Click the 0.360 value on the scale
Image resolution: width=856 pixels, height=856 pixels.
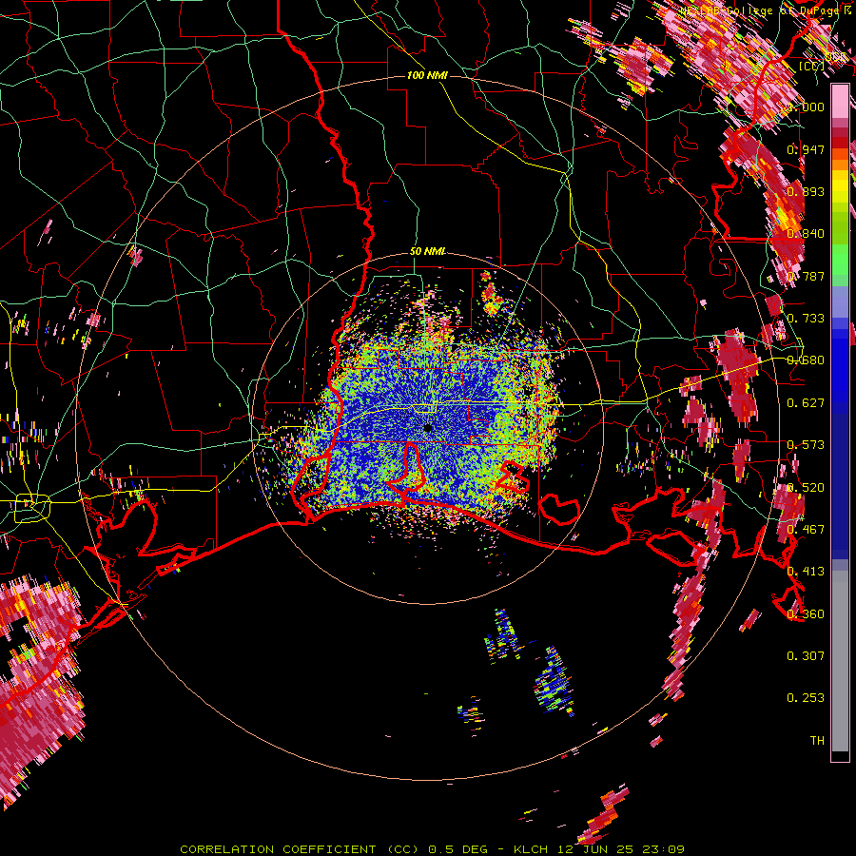[x=806, y=614]
